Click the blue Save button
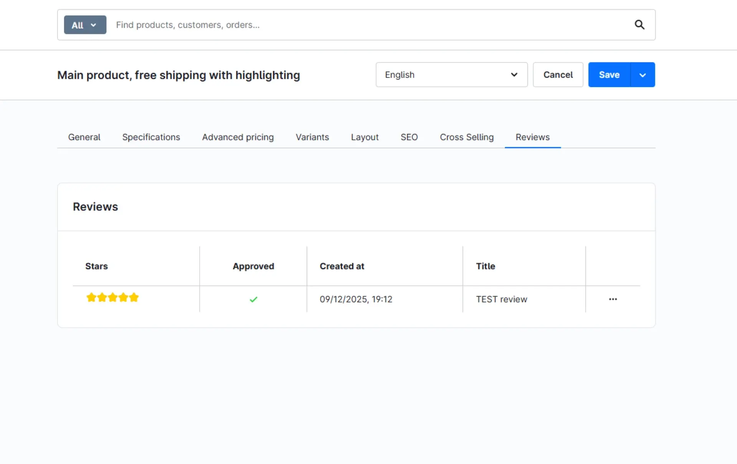Screen dimensions: 737x464 [609, 75]
